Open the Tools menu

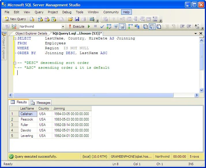(80, 12)
